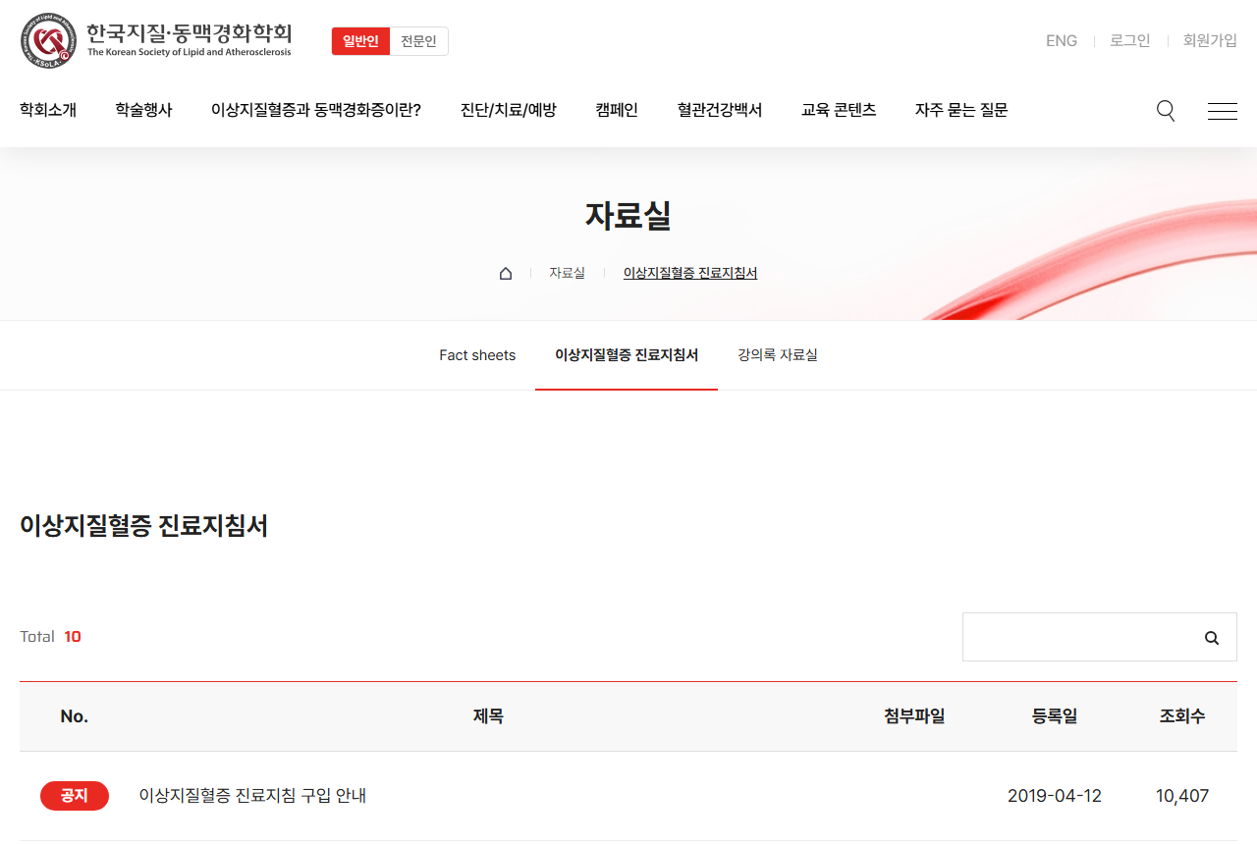Open the 캠페인 menu
Image resolution: width=1257 pixels, height=844 pixels.
click(617, 110)
